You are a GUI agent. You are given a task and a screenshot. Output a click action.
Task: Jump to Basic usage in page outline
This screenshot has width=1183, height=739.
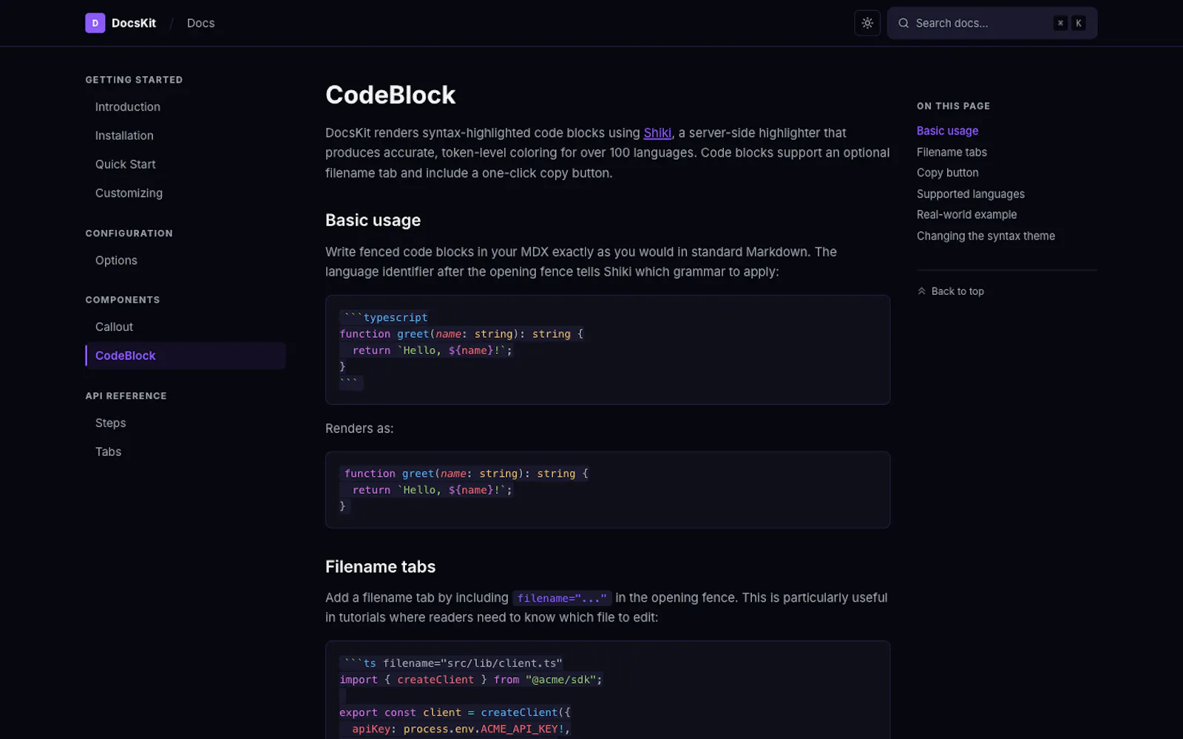point(947,131)
